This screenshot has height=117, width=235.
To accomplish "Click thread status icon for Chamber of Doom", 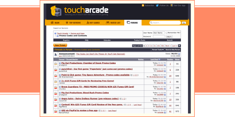I will click(x=56, y=64).
